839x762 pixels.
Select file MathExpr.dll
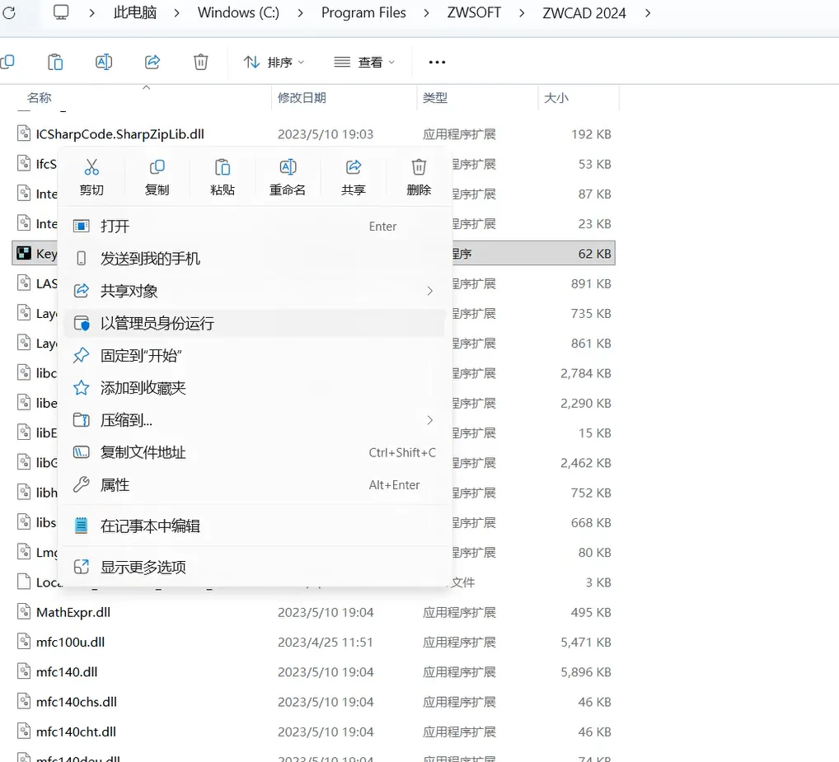(x=73, y=612)
